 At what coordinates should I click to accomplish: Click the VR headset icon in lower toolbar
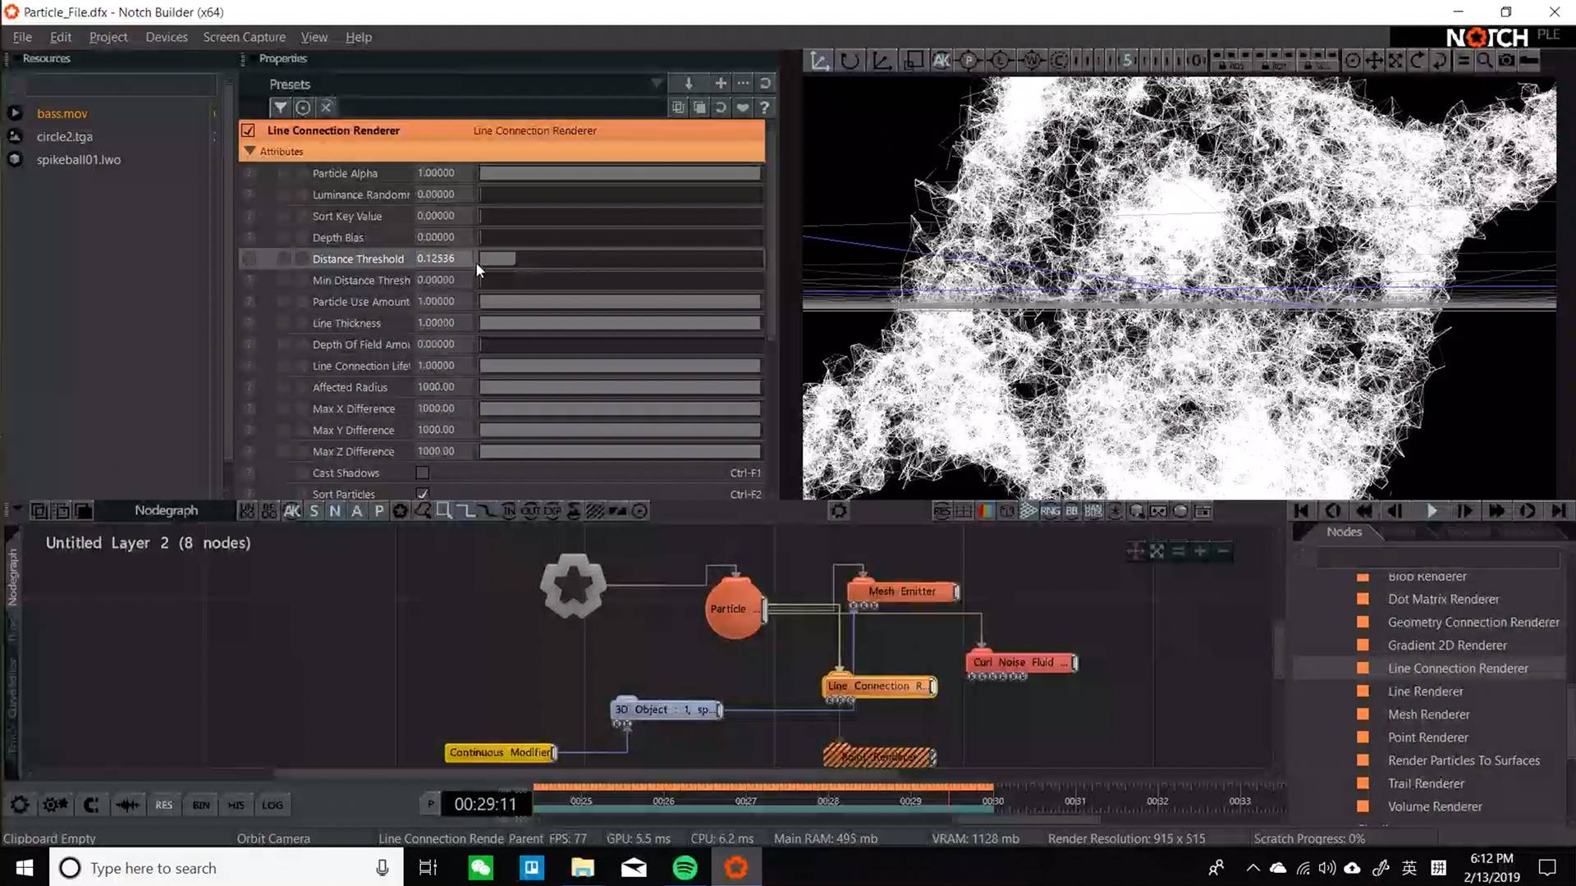point(1158,511)
